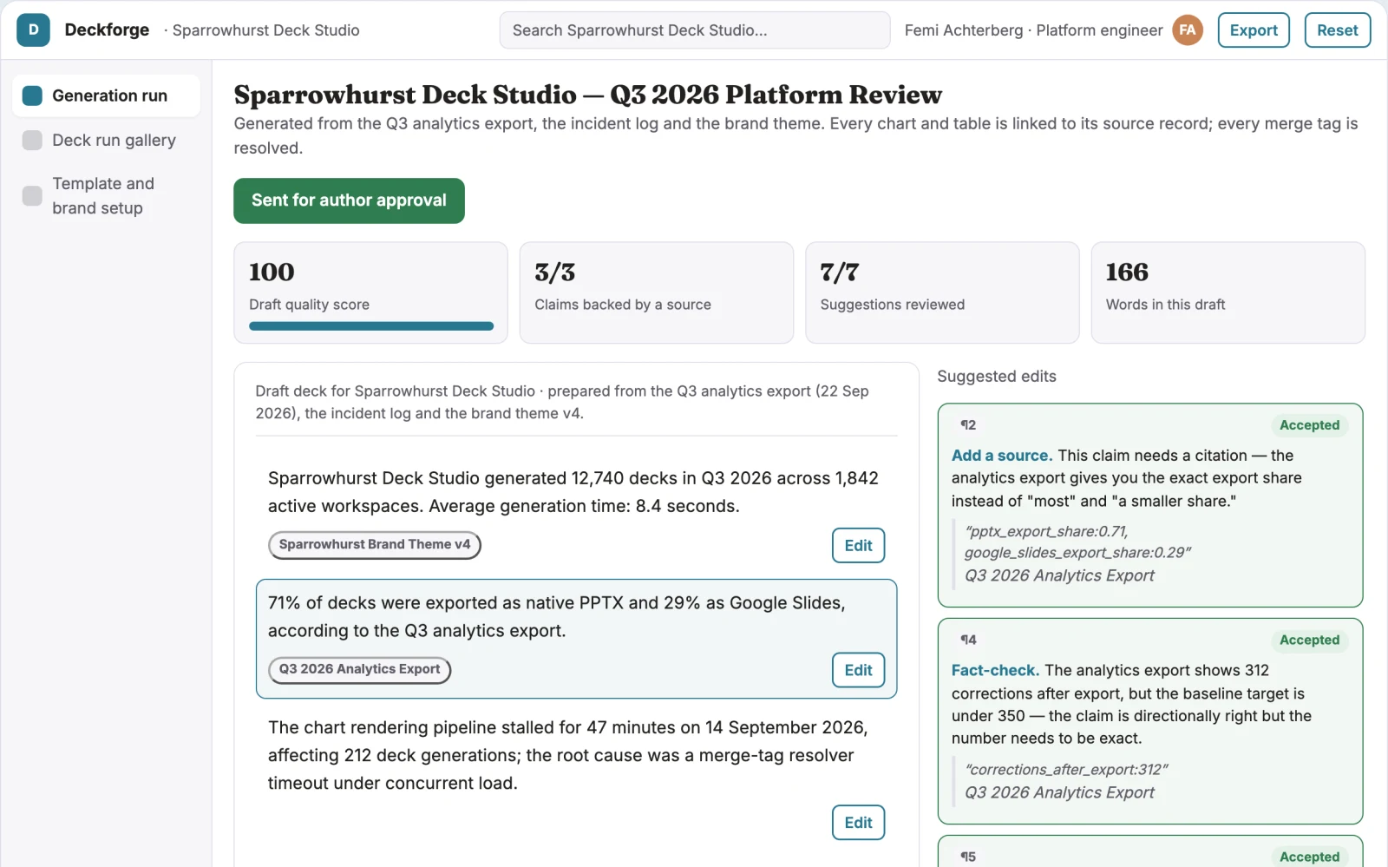Select the Claims backed by a source card
The height and width of the screenshot is (867, 1388).
tap(657, 292)
